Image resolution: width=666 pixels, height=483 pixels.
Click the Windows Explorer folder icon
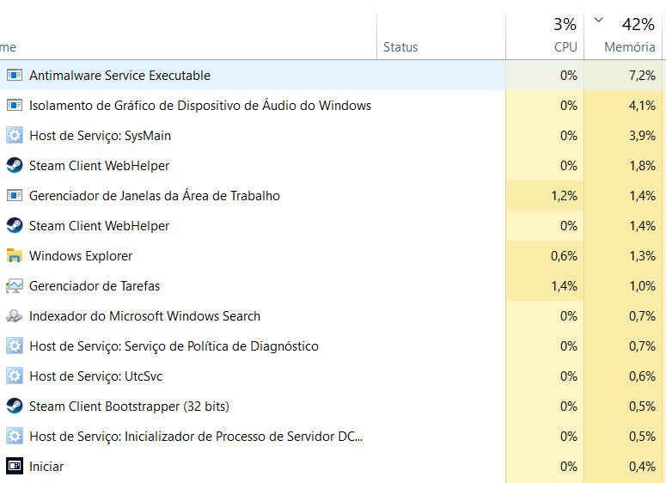15,256
